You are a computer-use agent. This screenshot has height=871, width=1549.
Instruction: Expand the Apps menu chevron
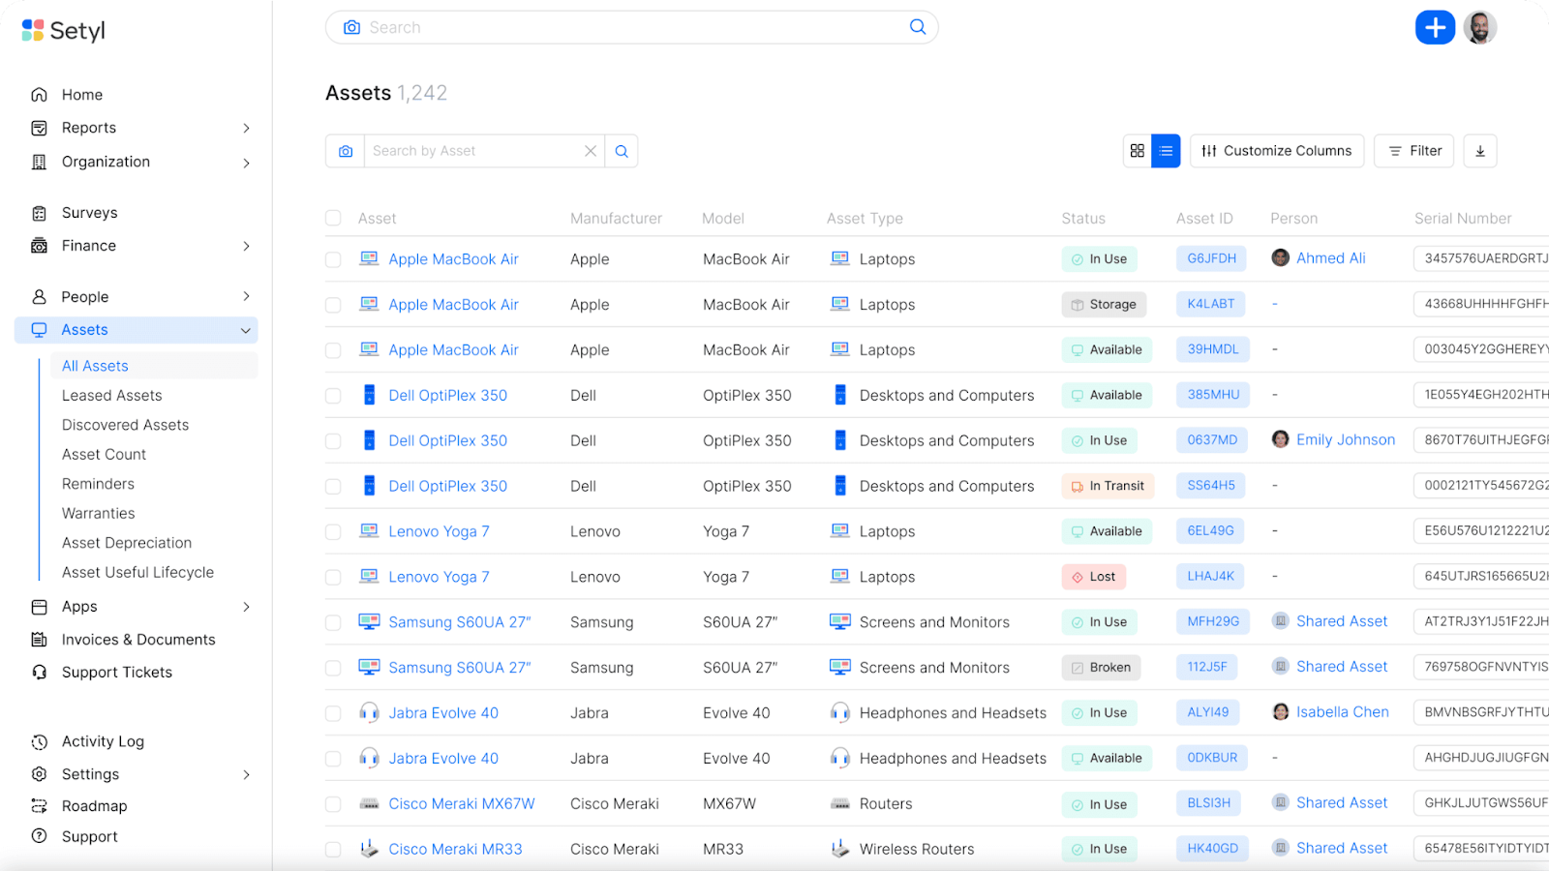tap(246, 607)
